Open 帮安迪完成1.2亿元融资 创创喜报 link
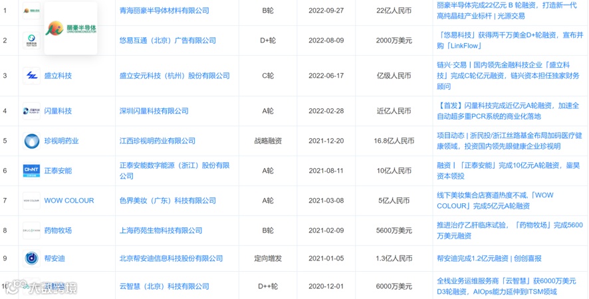 tap(489, 258)
